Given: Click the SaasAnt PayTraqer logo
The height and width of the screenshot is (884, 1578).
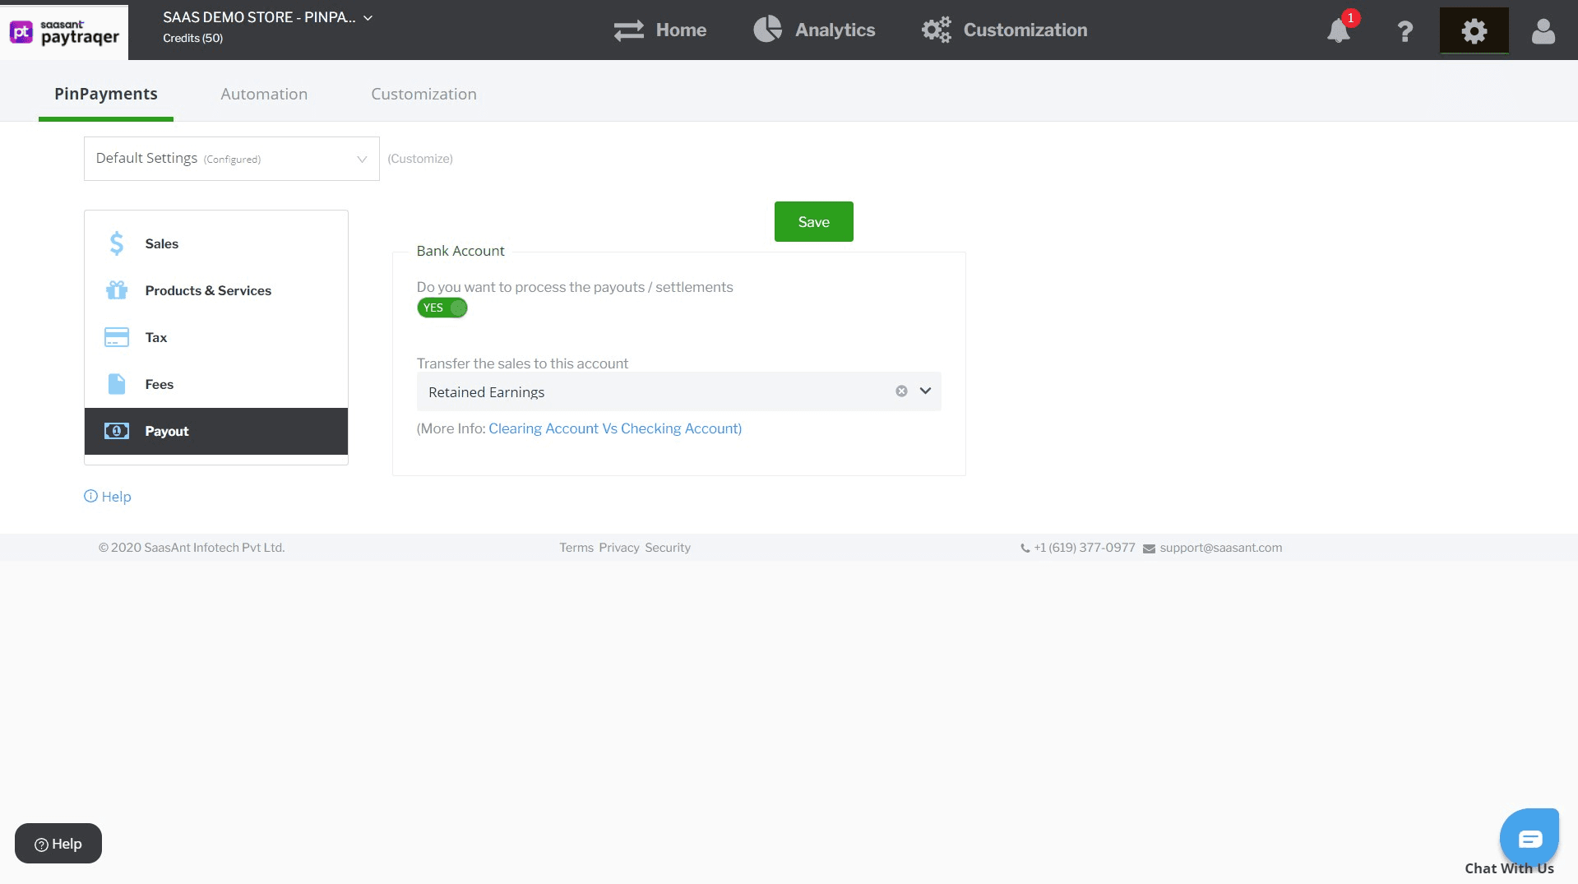Looking at the screenshot, I should tap(64, 32).
